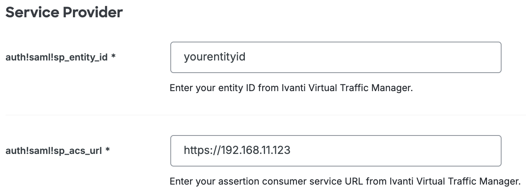Image resolution: width=526 pixels, height=194 pixels.
Task: Click the 'yourentityid' text in the field
Action: 214,57
